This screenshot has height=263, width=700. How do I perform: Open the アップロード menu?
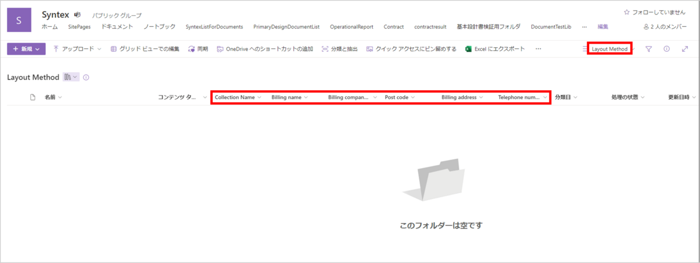(78, 49)
